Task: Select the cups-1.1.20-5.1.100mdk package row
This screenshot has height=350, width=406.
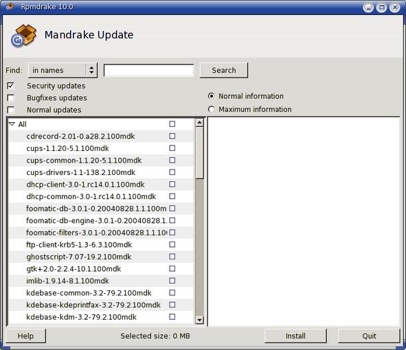Action: (101, 148)
